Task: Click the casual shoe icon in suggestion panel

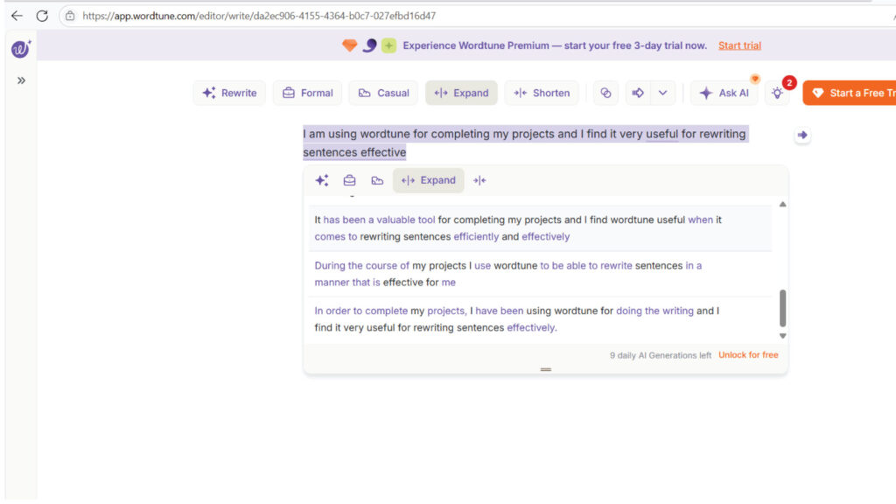Action: pos(377,180)
